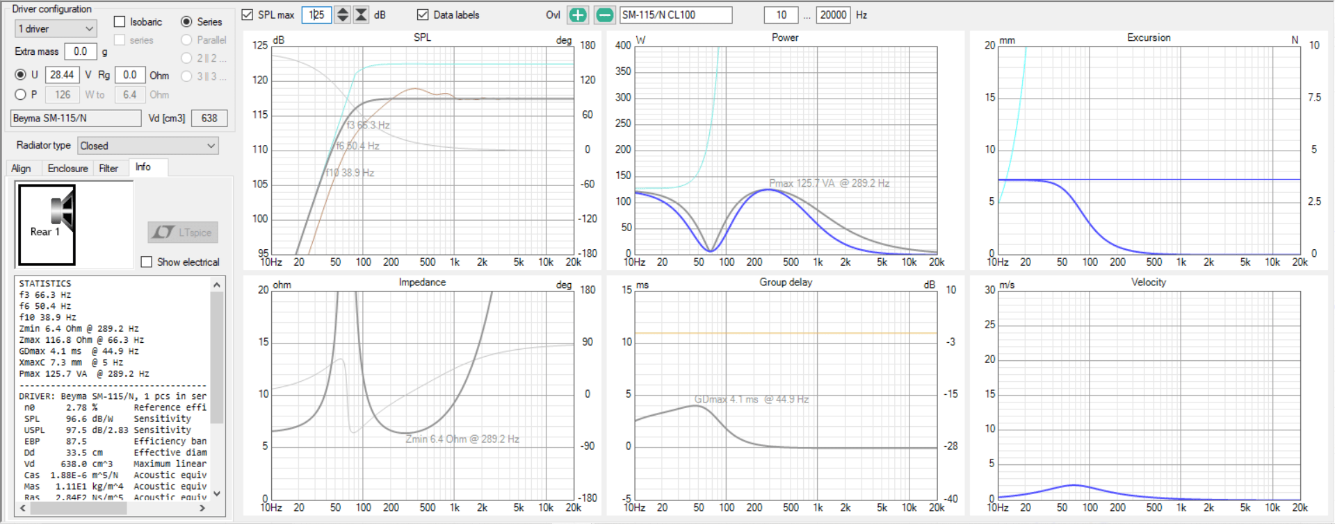Image resolution: width=1335 pixels, height=524 pixels.
Task: Click the EBP 87.5 efficiency row
Action: [x=113, y=441]
